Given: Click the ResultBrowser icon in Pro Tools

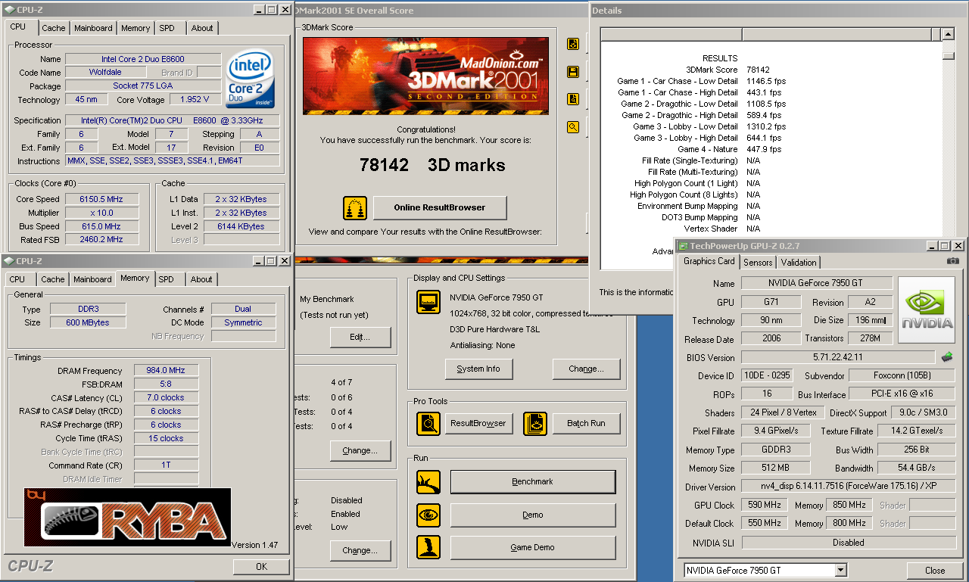Looking at the screenshot, I should point(428,423).
